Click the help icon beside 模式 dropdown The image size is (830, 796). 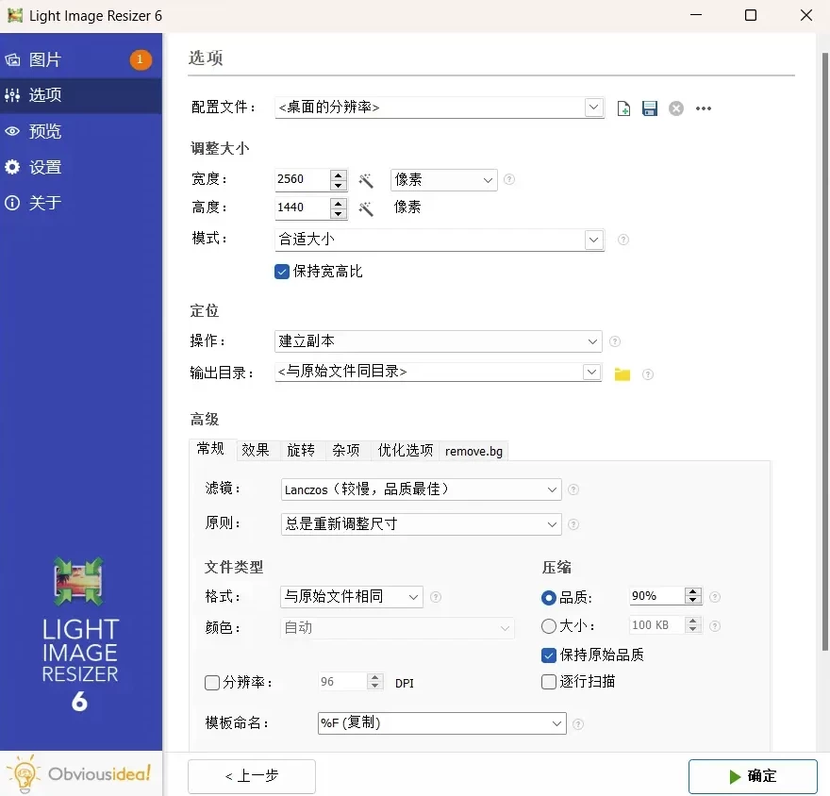[x=622, y=240]
